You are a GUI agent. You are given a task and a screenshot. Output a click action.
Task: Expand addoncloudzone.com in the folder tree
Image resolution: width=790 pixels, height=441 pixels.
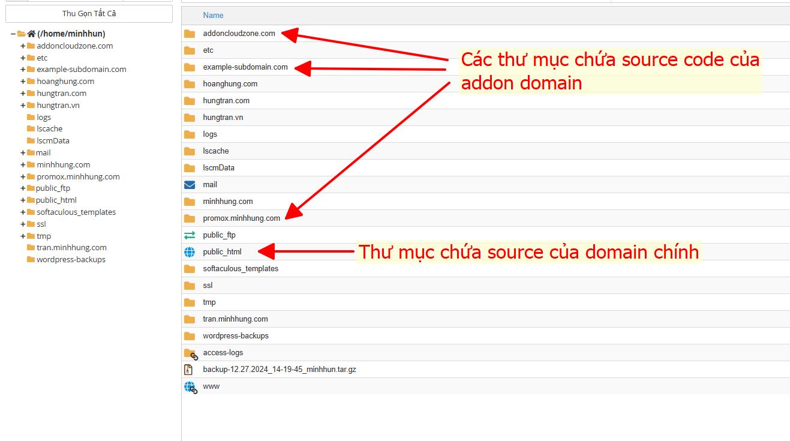[23, 46]
